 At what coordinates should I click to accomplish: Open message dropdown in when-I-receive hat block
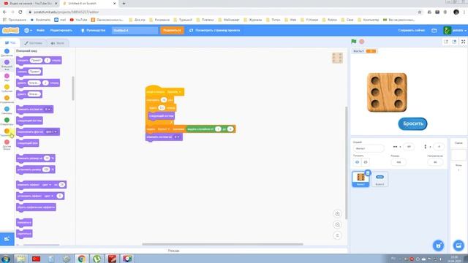(x=174, y=92)
